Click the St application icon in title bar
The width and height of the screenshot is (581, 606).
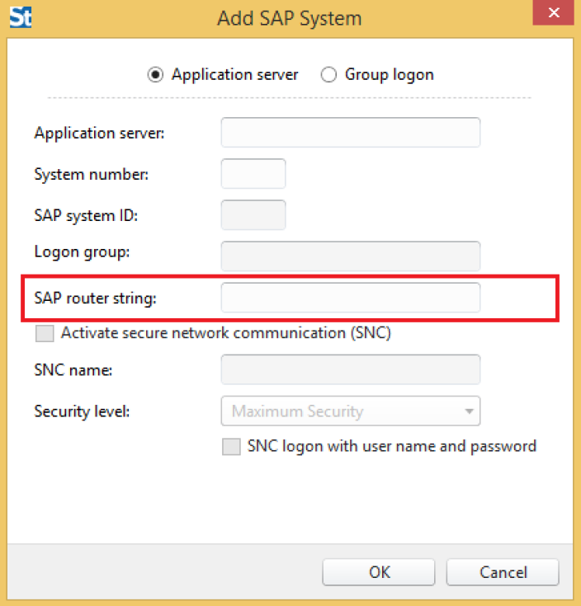[21, 17]
